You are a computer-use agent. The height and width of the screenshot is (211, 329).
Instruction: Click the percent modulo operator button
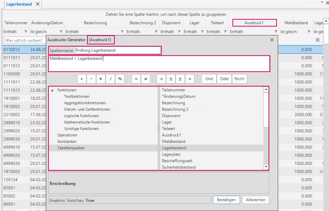point(120,79)
